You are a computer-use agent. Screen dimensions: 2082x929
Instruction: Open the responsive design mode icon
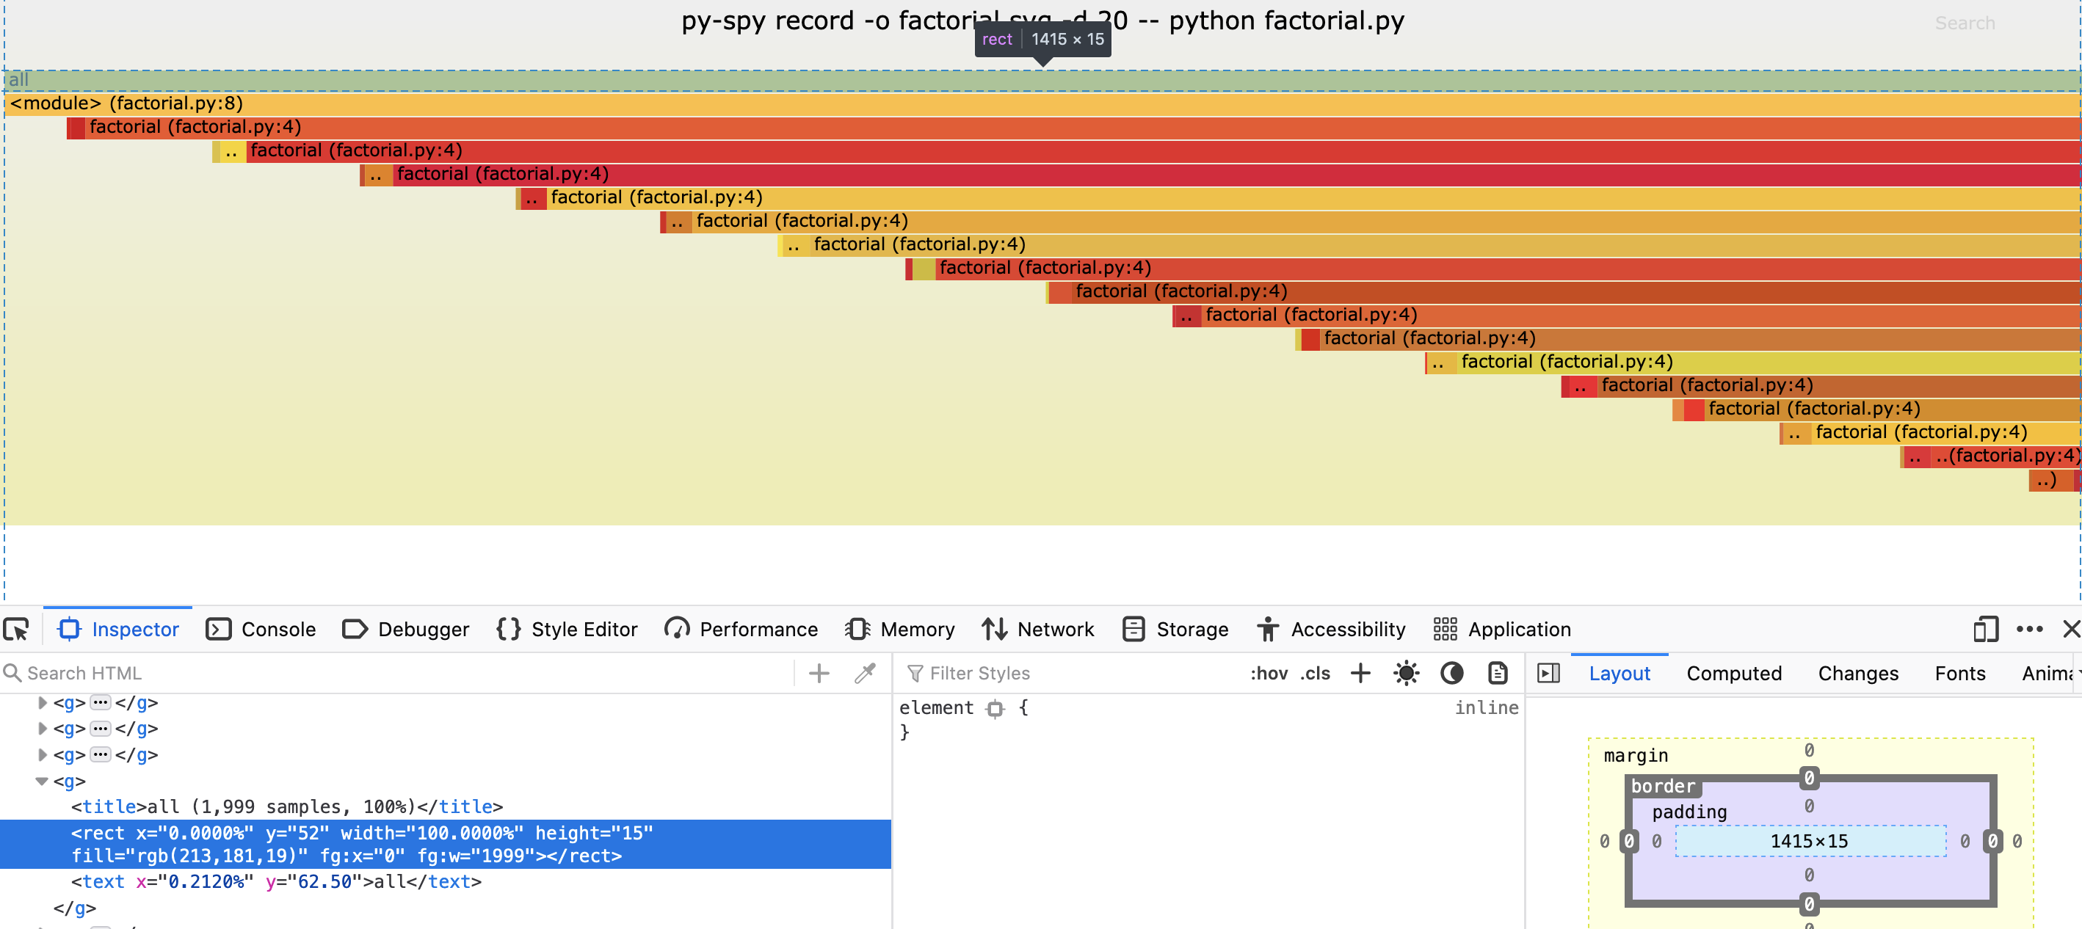[x=1985, y=628]
